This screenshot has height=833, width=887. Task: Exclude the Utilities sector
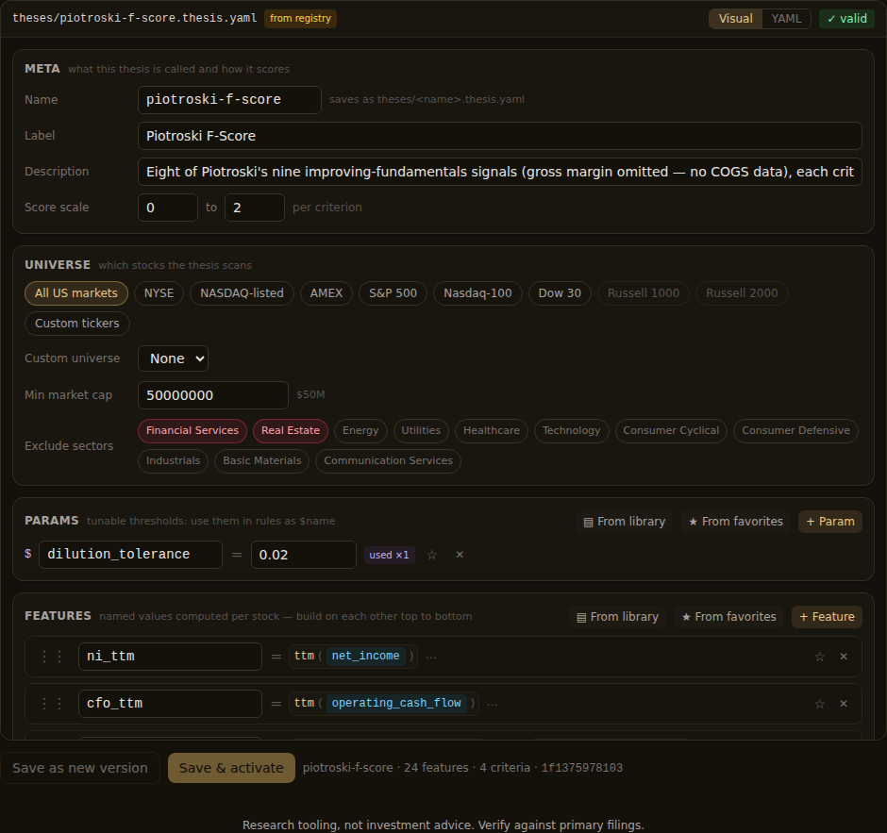(421, 431)
